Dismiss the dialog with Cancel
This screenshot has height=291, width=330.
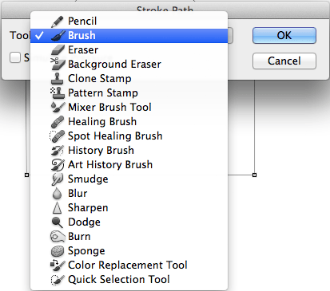(x=284, y=61)
